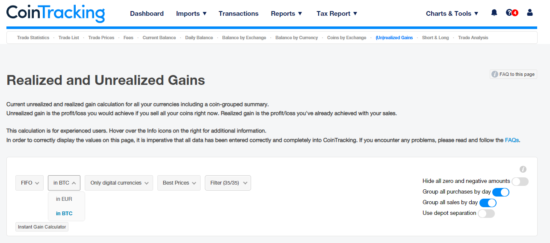Follow the FAQs link in description
The width and height of the screenshot is (550, 243).
512,140
